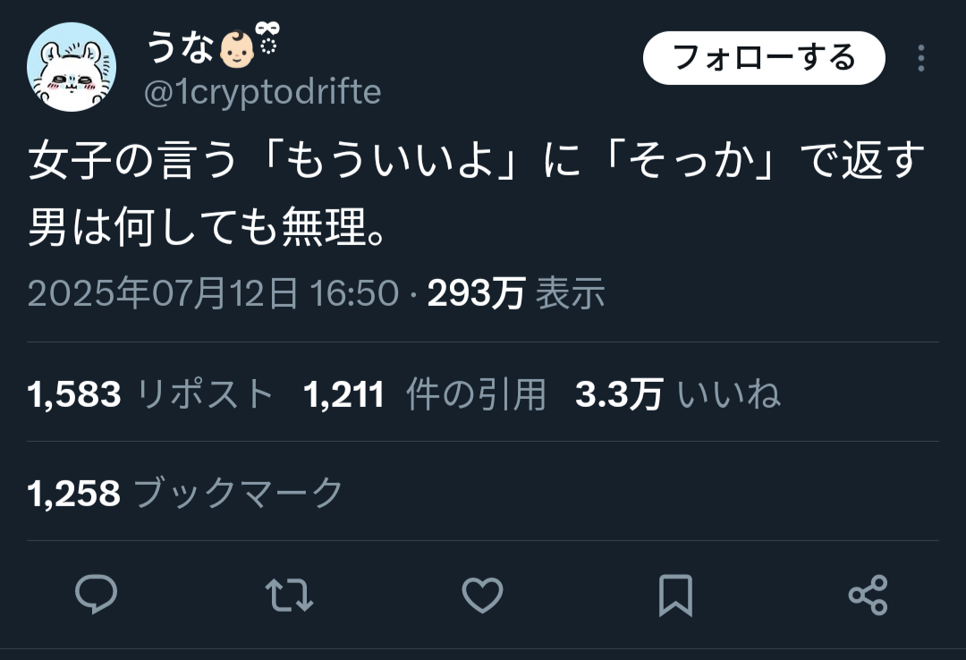
Task: Click the フォローする button
Action: (764, 58)
